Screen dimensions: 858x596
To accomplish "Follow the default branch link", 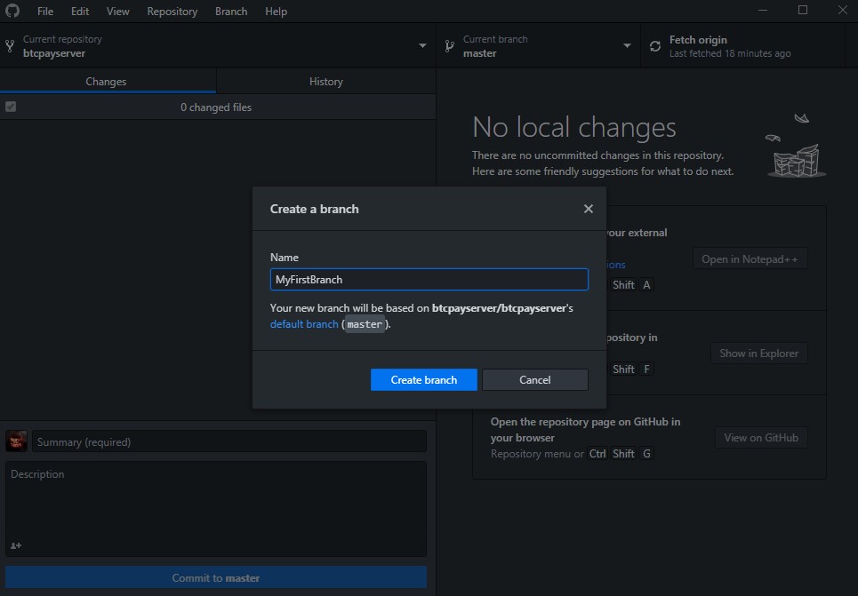I will pyautogui.click(x=304, y=323).
